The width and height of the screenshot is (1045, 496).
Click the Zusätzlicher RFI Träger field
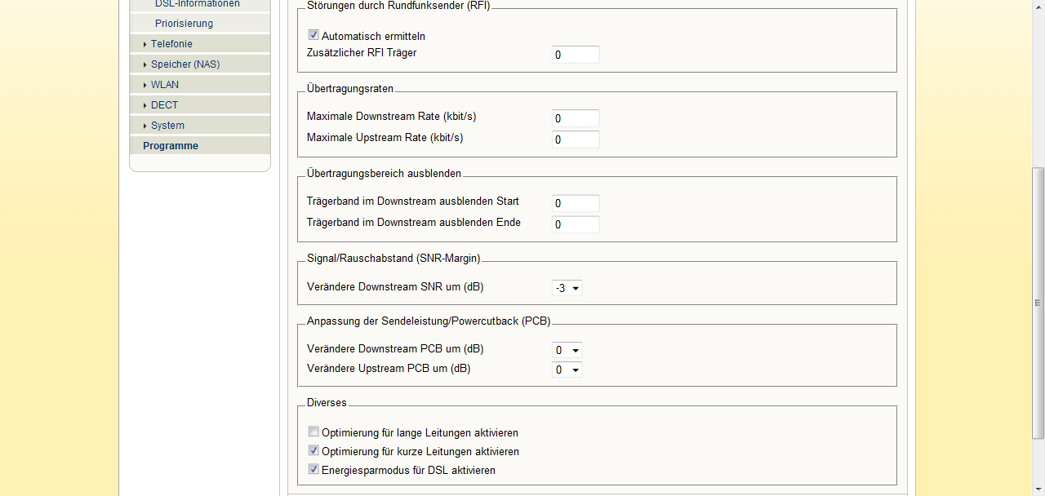(576, 55)
